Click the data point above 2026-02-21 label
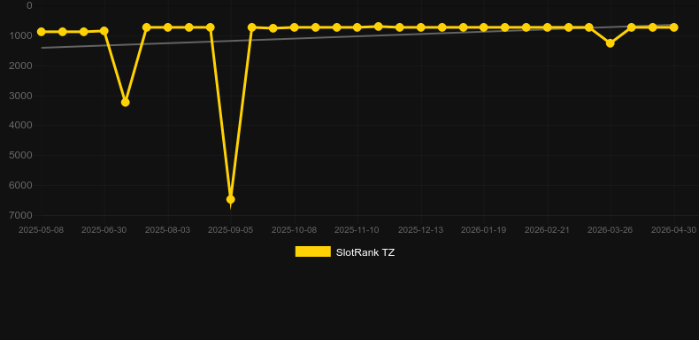 (547, 27)
